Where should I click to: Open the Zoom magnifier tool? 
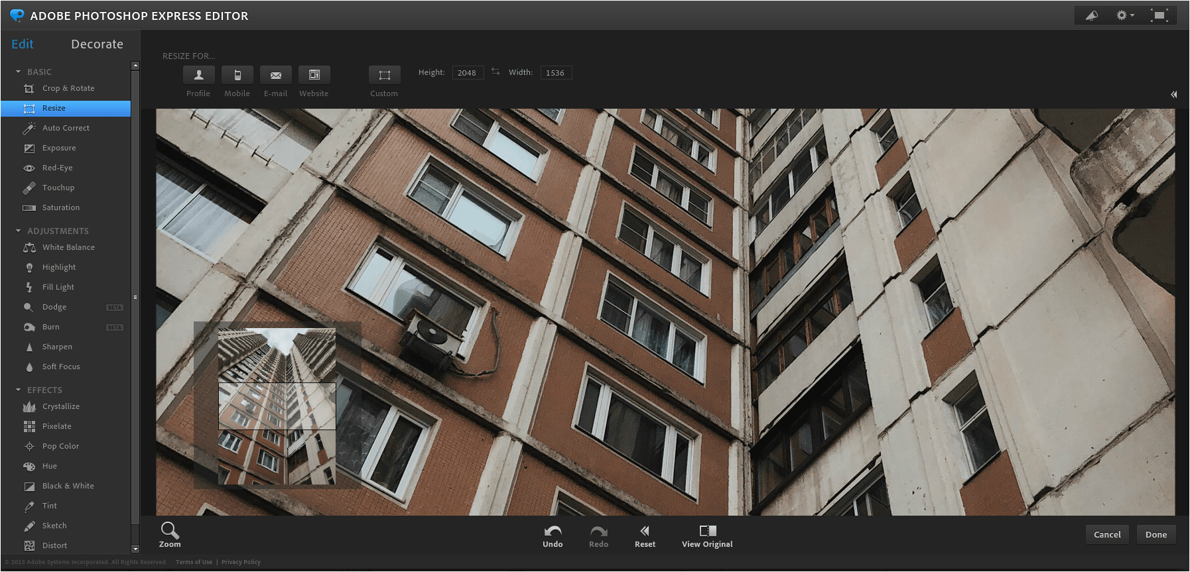(x=170, y=534)
